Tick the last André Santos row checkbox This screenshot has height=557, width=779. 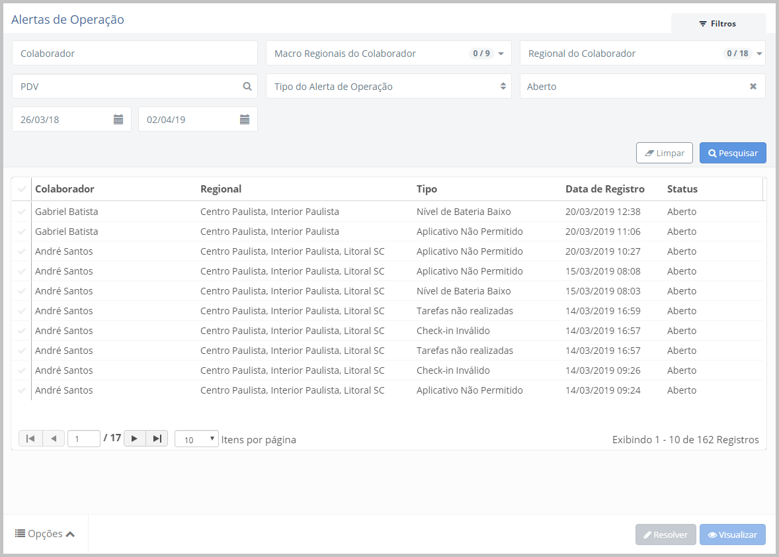tap(22, 390)
